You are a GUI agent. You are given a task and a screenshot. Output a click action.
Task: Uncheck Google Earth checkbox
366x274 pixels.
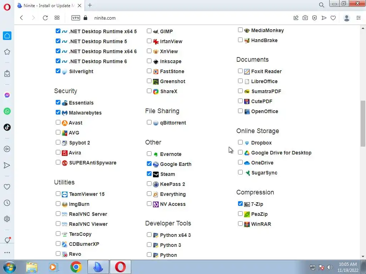(x=149, y=163)
